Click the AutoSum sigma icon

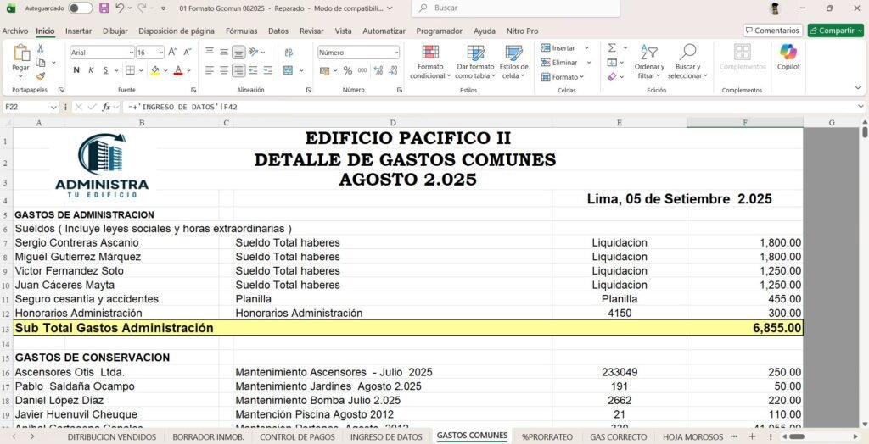611,48
